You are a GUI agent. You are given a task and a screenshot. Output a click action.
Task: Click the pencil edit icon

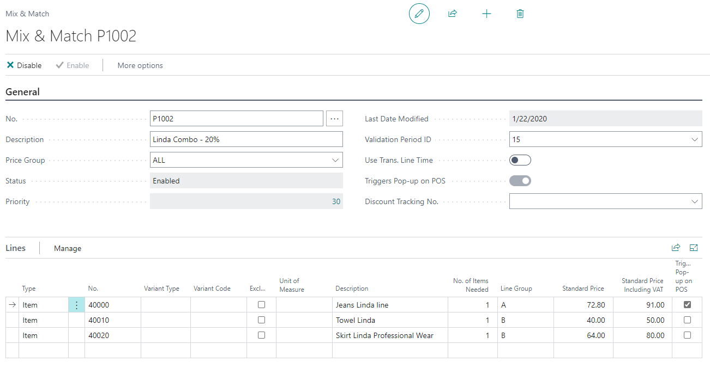click(419, 14)
